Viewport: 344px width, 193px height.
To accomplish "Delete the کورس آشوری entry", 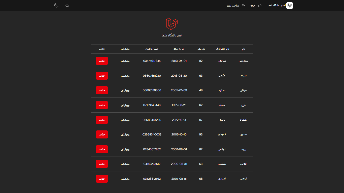I will 102,179.
